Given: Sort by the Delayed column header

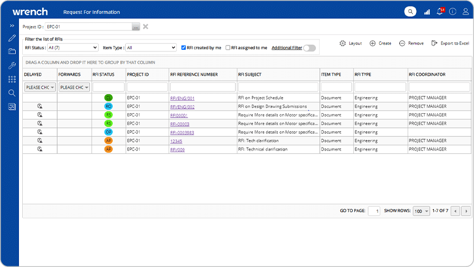Looking at the screenshot, I should 33,74.
